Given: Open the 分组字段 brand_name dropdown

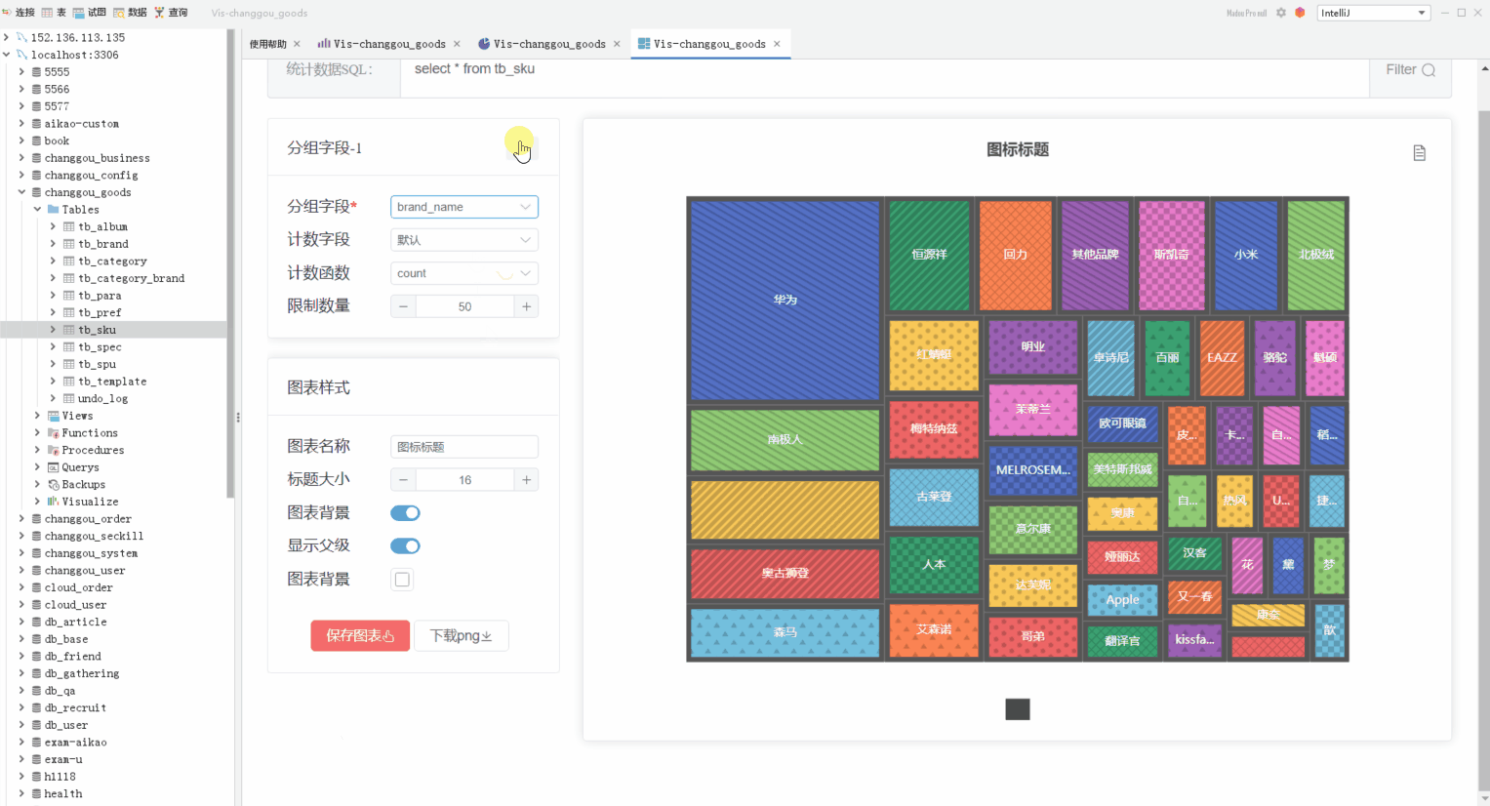Looking at the screenshot, I should 464,207.
